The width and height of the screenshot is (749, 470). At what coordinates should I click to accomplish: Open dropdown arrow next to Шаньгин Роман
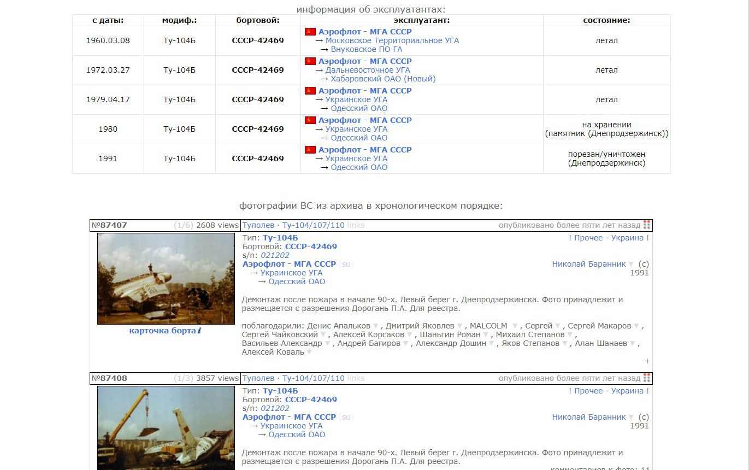pyautogui.click(x=486, y=335)
